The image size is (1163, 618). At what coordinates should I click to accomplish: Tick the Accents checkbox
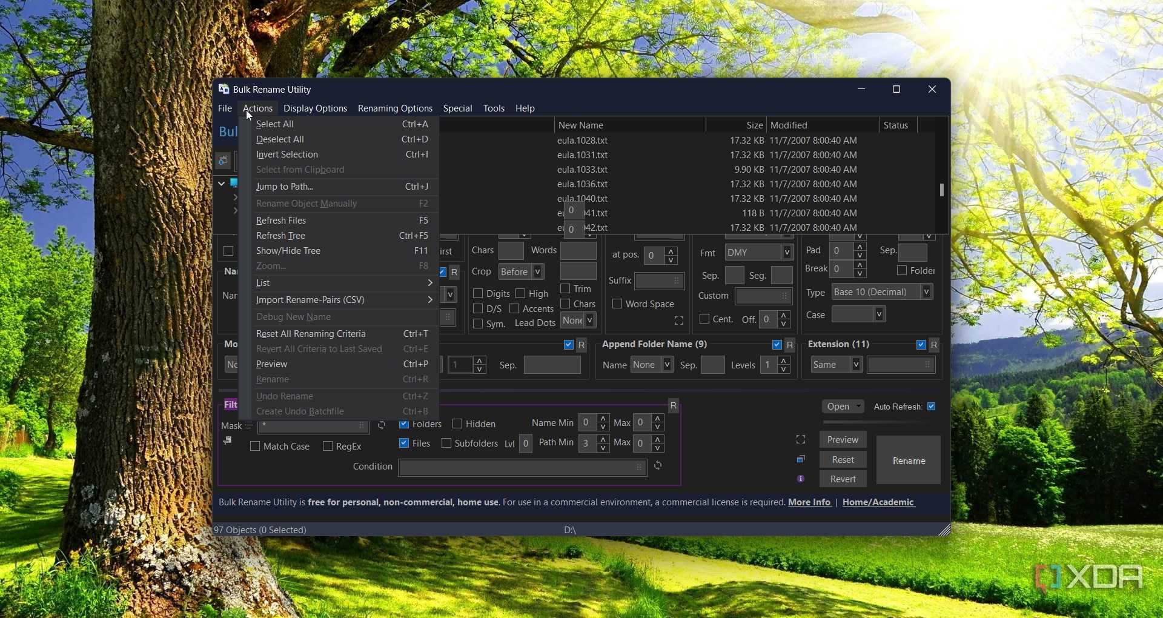(x=514, y=308)
